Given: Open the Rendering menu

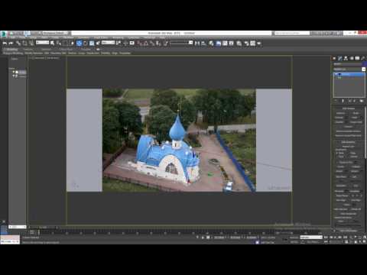Looking at the screenshot, I should (x=118, y=37).
